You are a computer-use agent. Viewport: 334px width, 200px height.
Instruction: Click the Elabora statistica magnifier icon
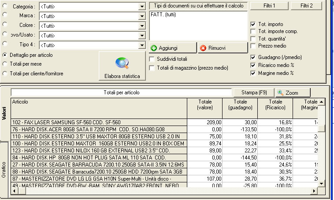(x=122, y=63)
